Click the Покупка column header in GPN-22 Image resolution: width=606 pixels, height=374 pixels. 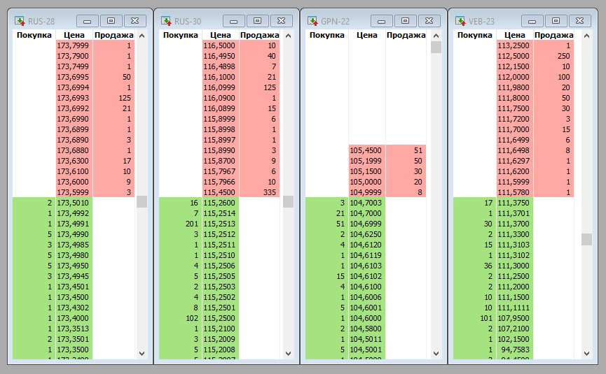point(327,35)
